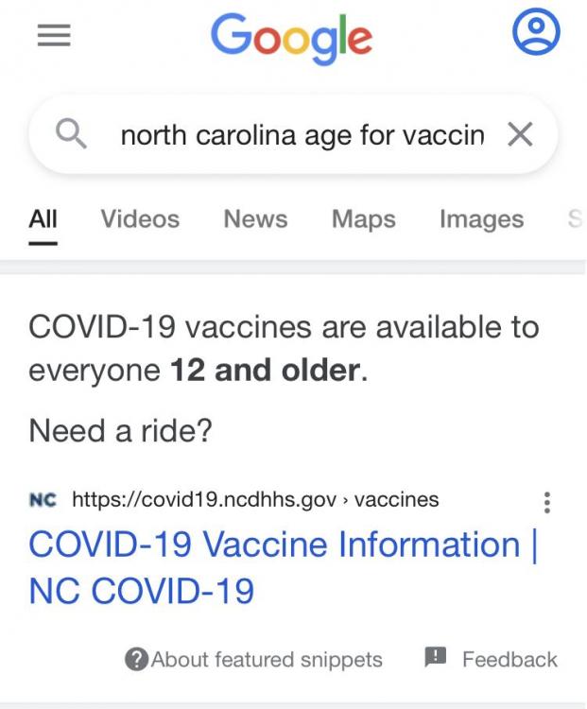Click the question mark help icon
587x709 pixels.
click(x=136, y=660)
